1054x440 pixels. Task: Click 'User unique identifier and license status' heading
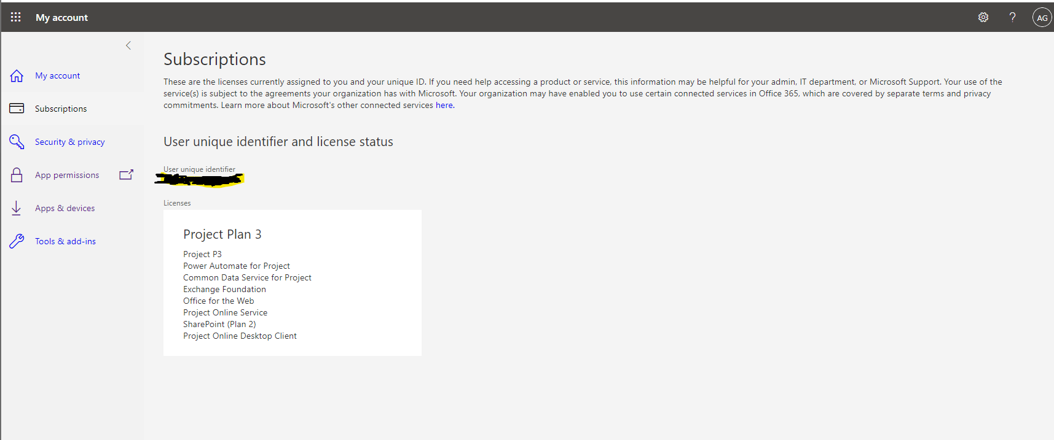tap(278, 142)
